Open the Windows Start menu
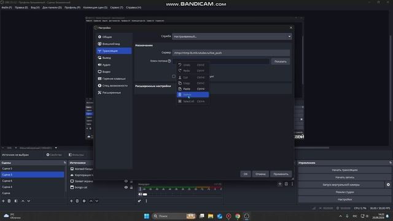This screenshot has height=221, width=393. coord(147,216)
